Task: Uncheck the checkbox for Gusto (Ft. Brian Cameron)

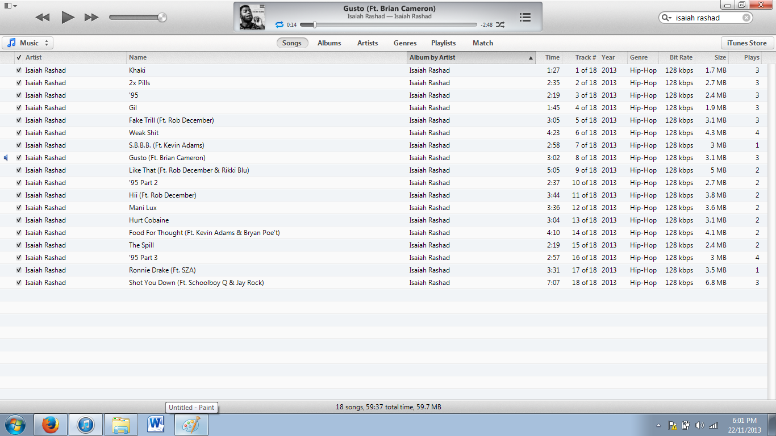Action: click(19, 158)
